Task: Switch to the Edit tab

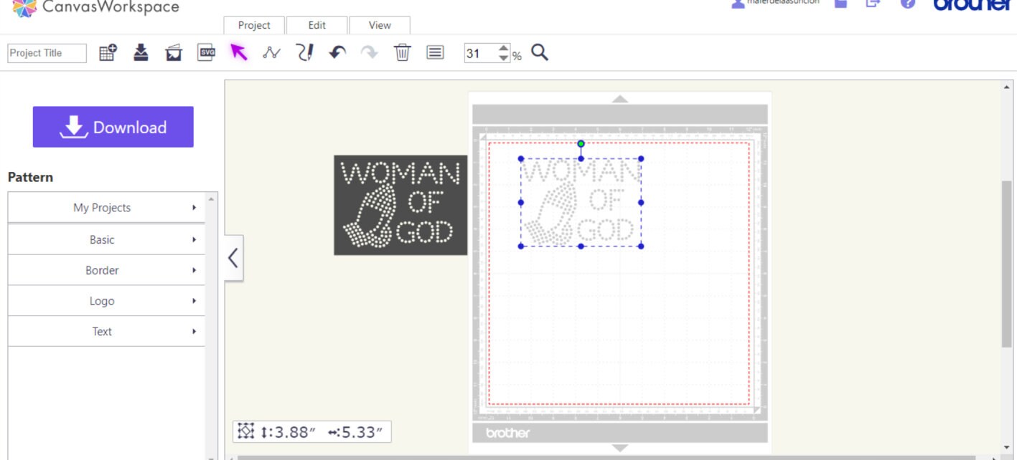Action: click(317, 25)
